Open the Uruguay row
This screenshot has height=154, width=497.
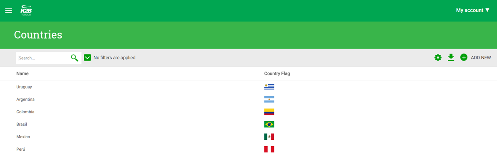pyautogui.click(x=24, y=87)
